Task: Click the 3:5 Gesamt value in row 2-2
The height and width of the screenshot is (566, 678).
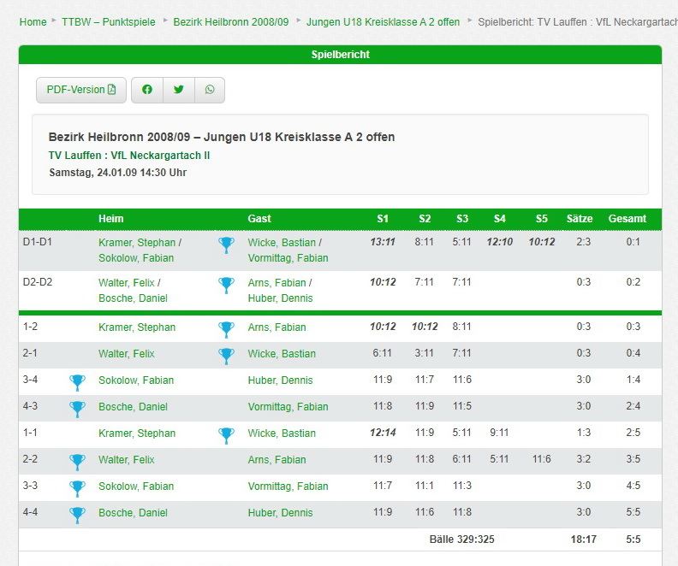Action: pyautogui.click(x=633, y=459)
